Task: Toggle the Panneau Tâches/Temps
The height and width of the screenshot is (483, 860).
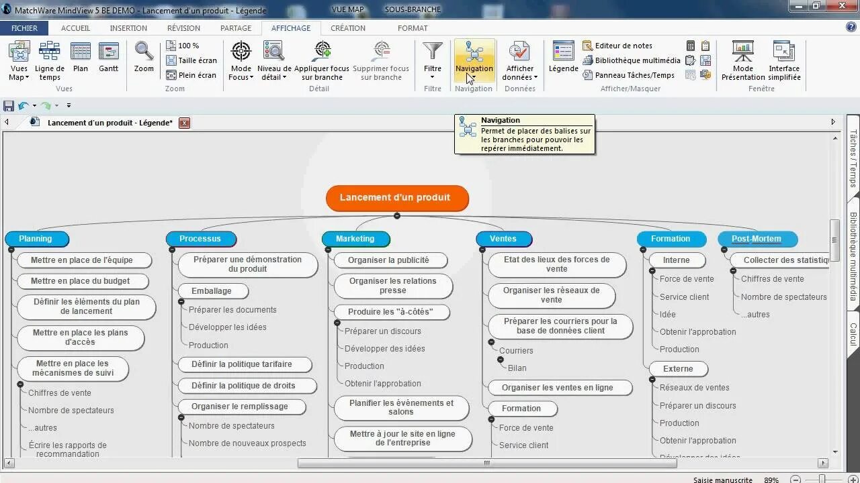Action: click(x=629, y=75)
